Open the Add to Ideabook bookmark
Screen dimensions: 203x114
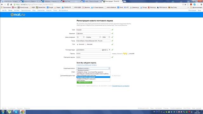pyautogui.click(x=110, y=8)
